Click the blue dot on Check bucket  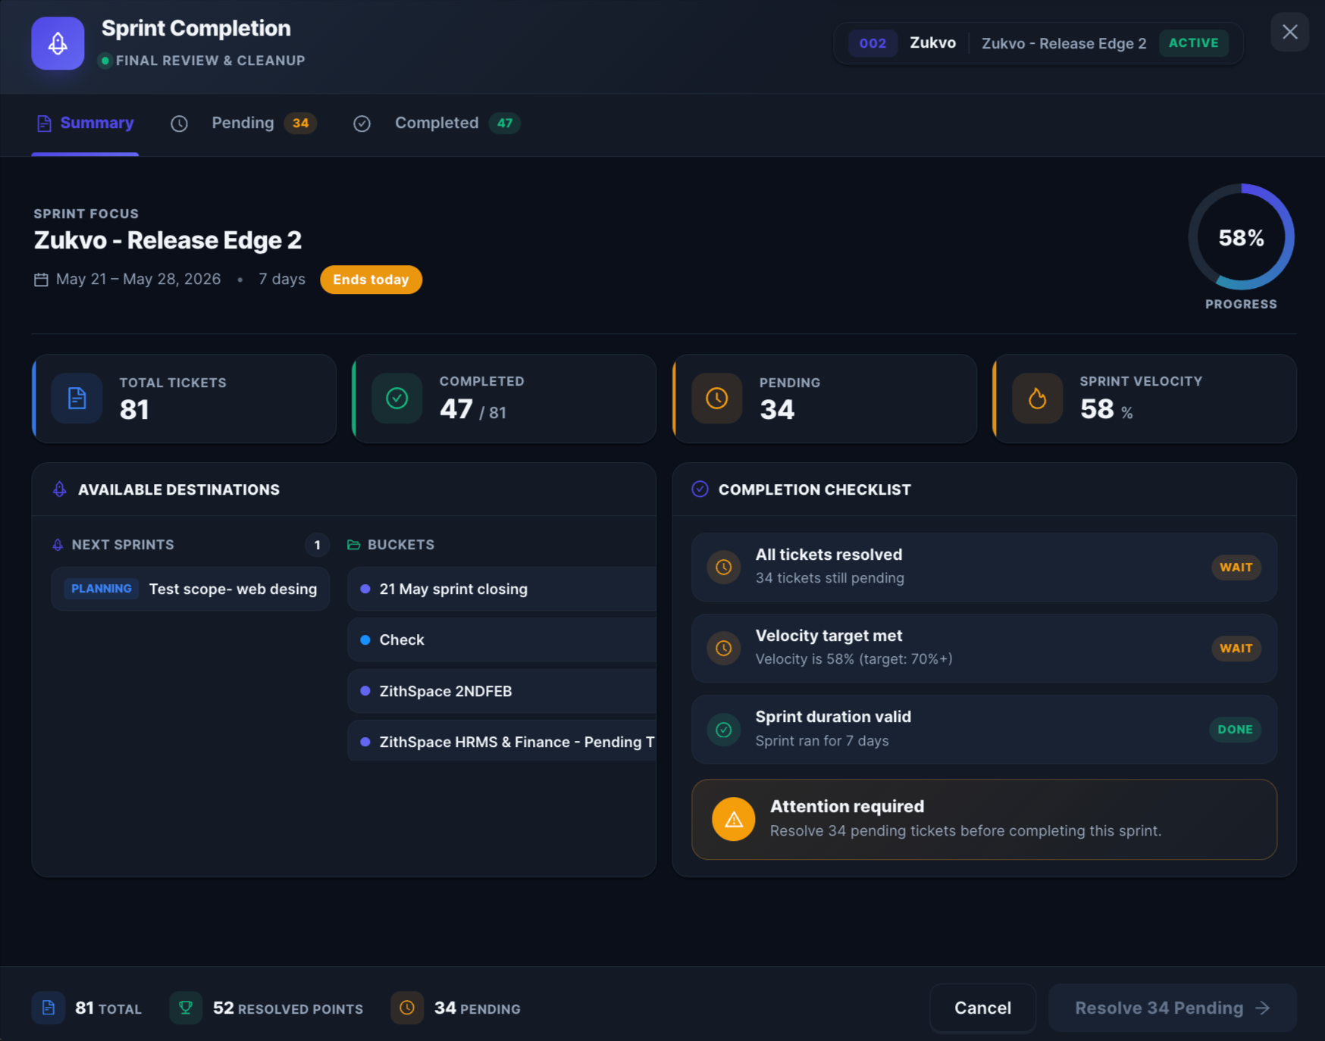(365, 639)
